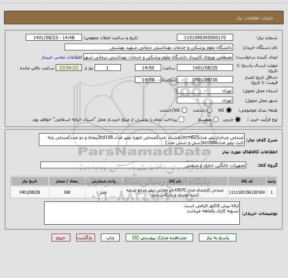Click the چاپ print button
288x278 pixels.
tap(110, 238)
